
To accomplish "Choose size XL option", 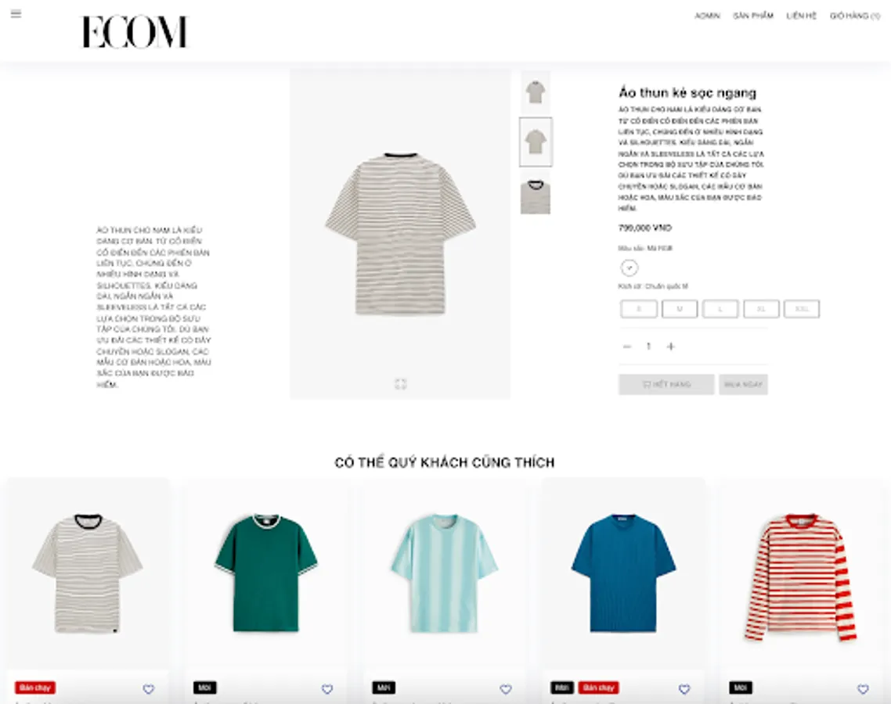I will coord(761,309).
